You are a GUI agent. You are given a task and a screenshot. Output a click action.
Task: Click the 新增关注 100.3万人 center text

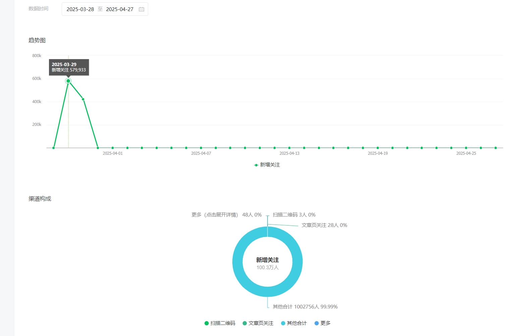[268, 263]
